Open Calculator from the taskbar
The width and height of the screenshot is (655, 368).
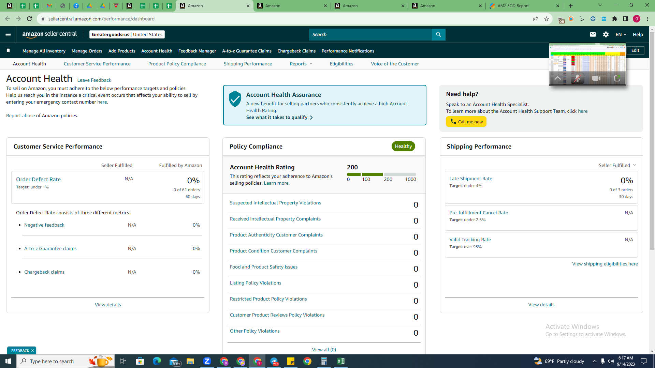324,361
